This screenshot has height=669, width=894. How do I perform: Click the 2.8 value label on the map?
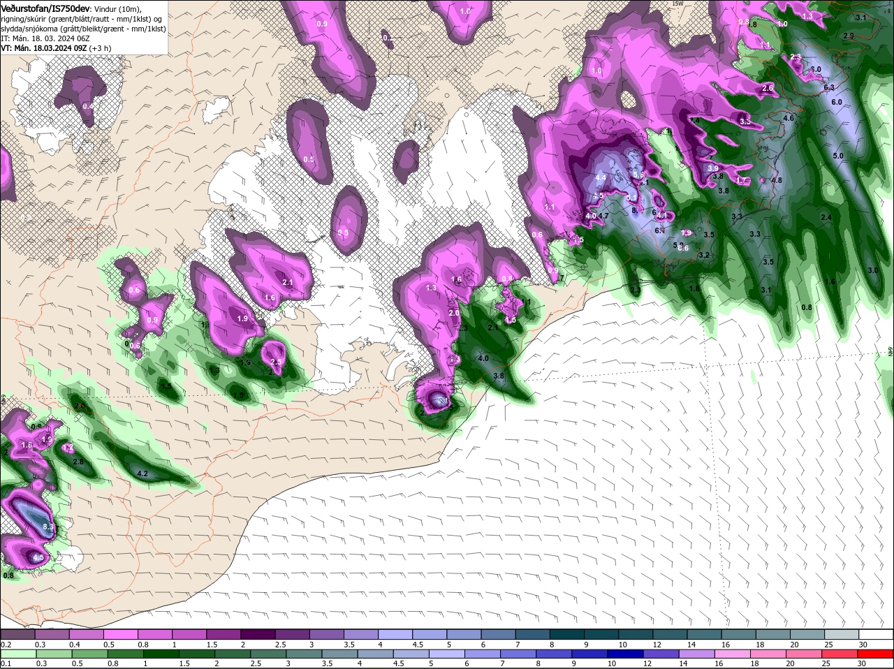click(78, 462)
